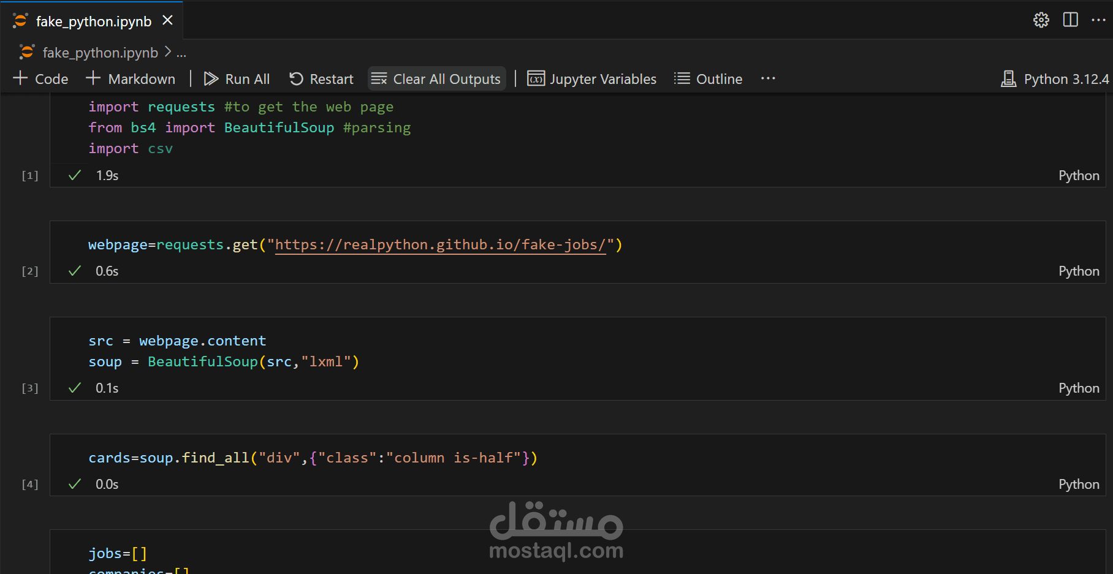Image resolution: width=1113 pixels, height=574 pixels.
Task: Click the '#parsing' comment in cell 1
Action: point(377,128)
